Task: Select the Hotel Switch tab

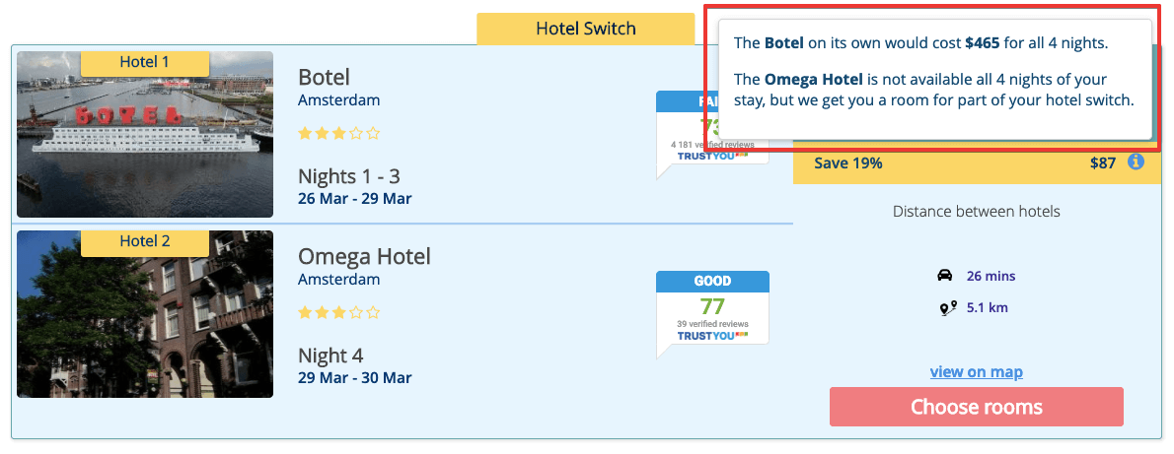Action: click(585, 29)
